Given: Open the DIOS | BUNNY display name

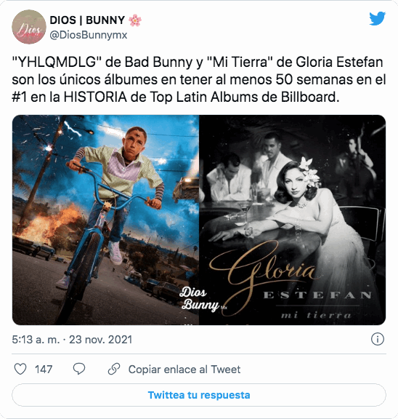Looking at the screenshot, I should (87, 20).
